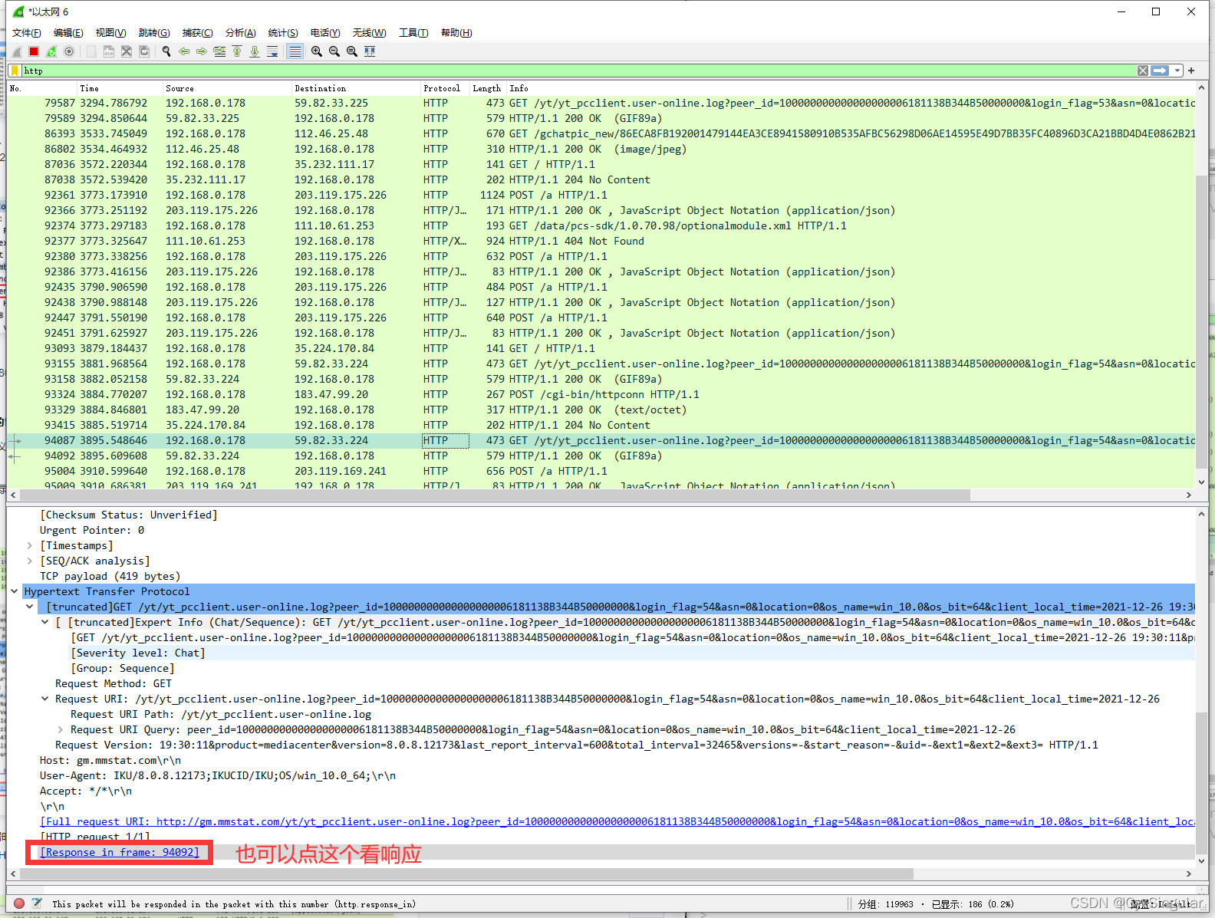This screenshot has height=918, width=1215.
Task: Go forward to next packet arrow
Action: pos(202,51)
